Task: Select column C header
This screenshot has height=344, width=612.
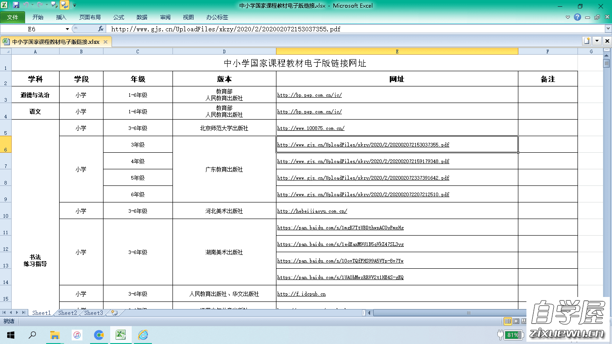Action: pos(138,52)
